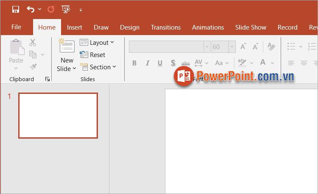The height and width of the screenshot is (194, 318).
Task: Open the Layout dropdown
Action: click(x=97, y=42)
